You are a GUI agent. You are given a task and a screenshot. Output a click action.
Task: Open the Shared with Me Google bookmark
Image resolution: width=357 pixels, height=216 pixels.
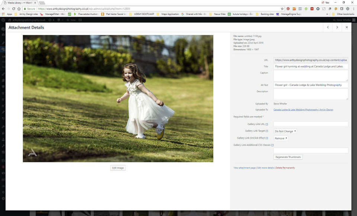coord(194,14)
